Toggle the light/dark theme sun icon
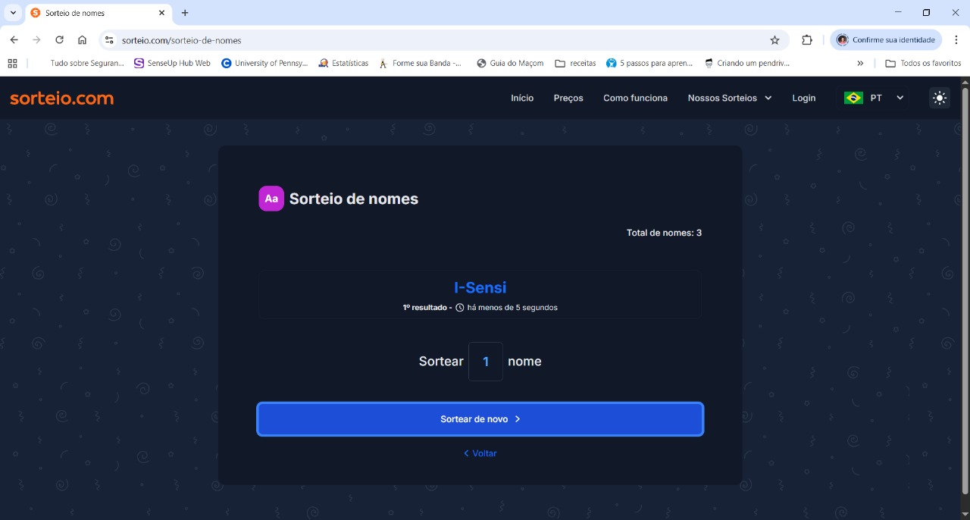The height and width of the screenshot is (520, 970). pos(940,98)
